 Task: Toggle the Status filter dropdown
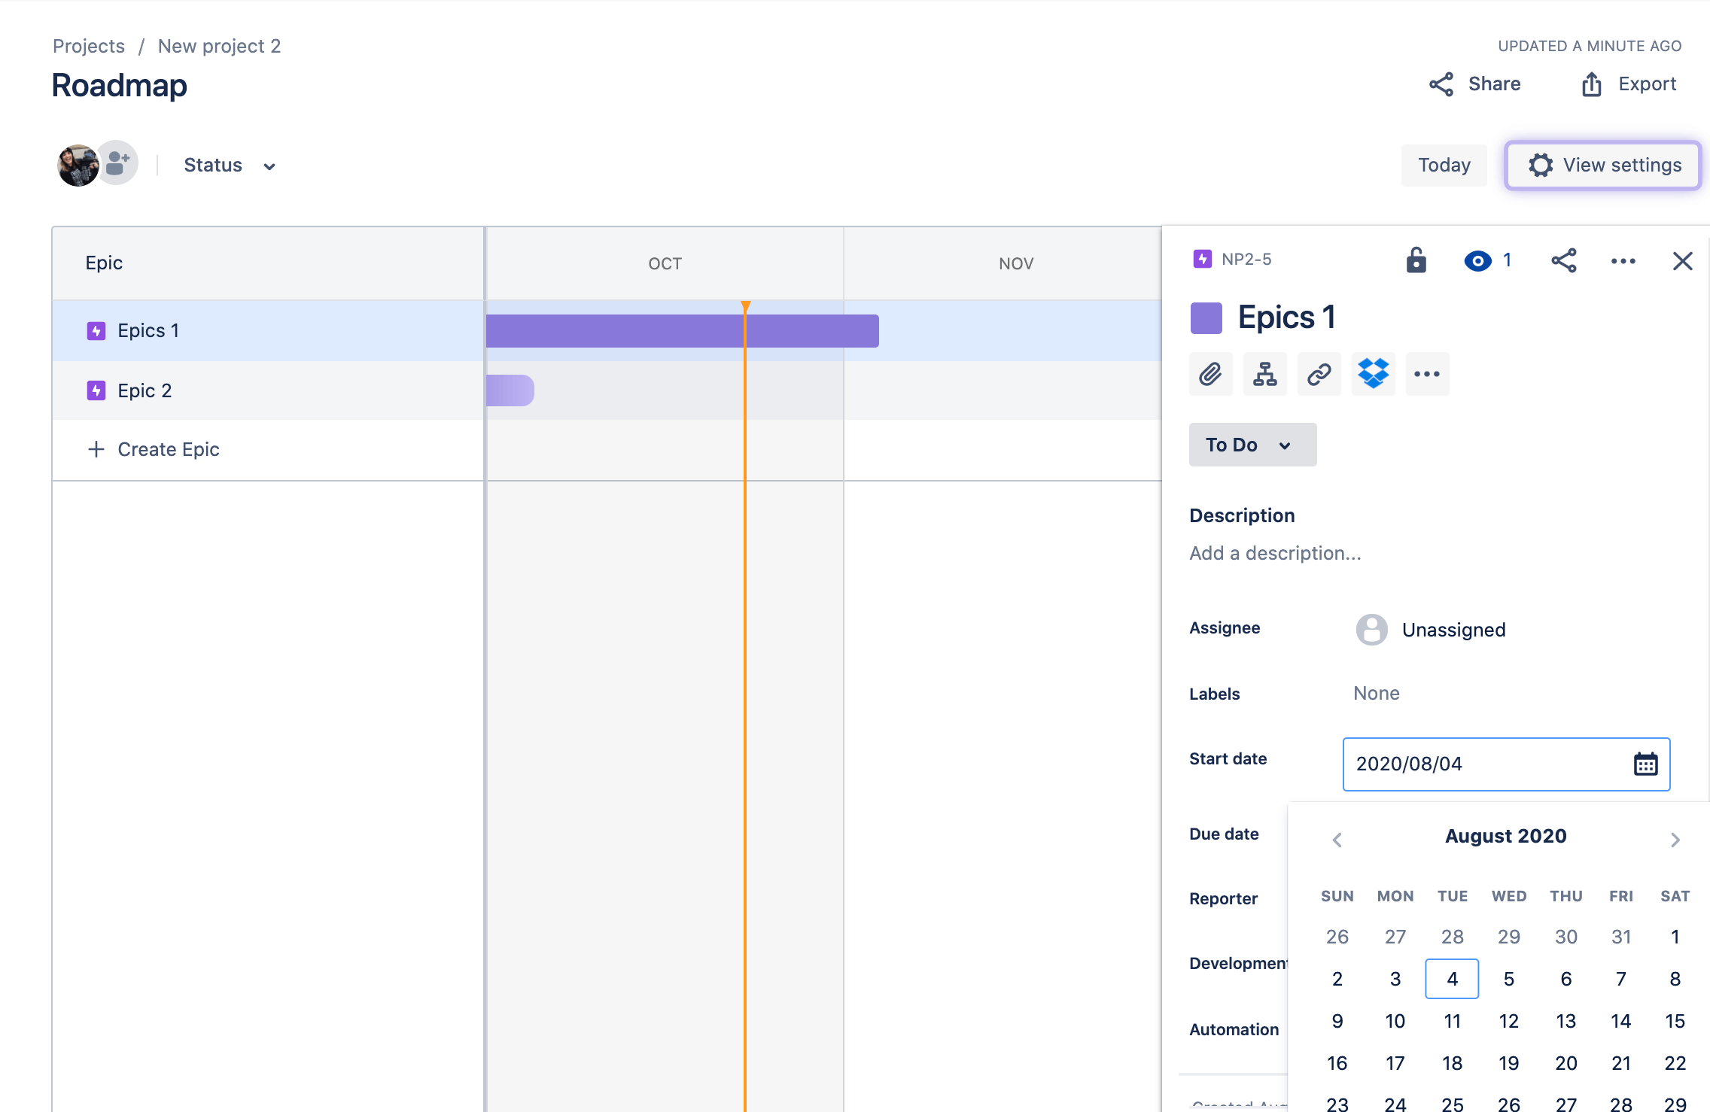coord(228,163)
